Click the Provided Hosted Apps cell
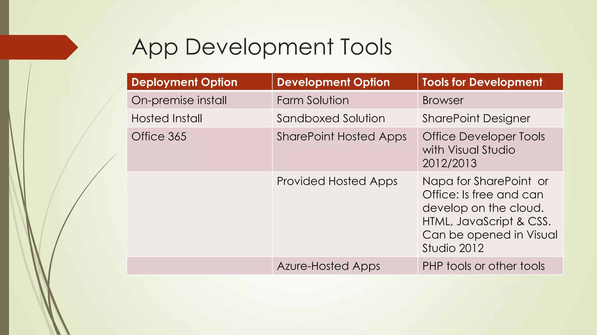This screenshot has width=597, height=335. point(337,181)
